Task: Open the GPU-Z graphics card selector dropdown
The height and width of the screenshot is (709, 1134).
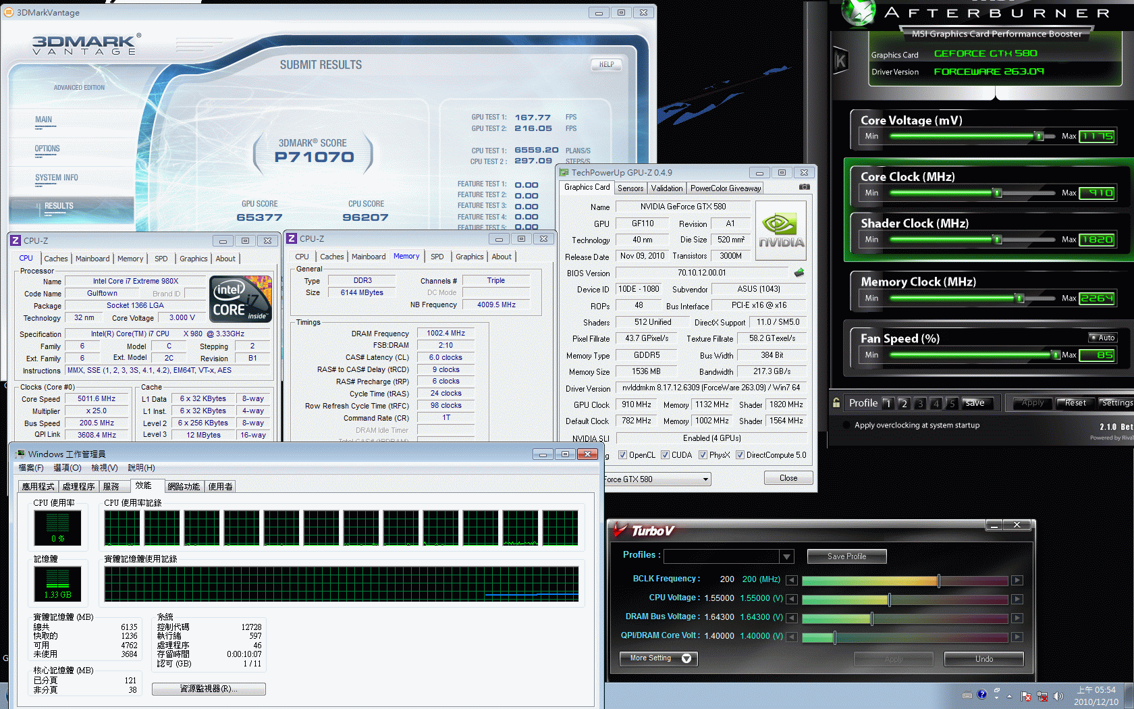Action: click(x=705, y=479)
